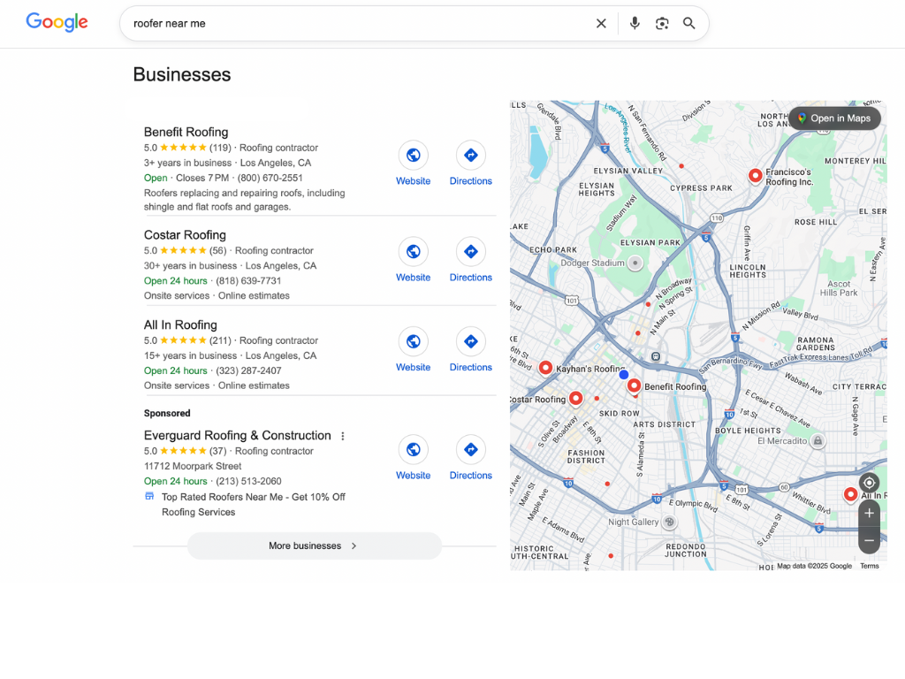905x679 pixels.
Task: Click the Open in Maps button
Action: coord(834,117)
